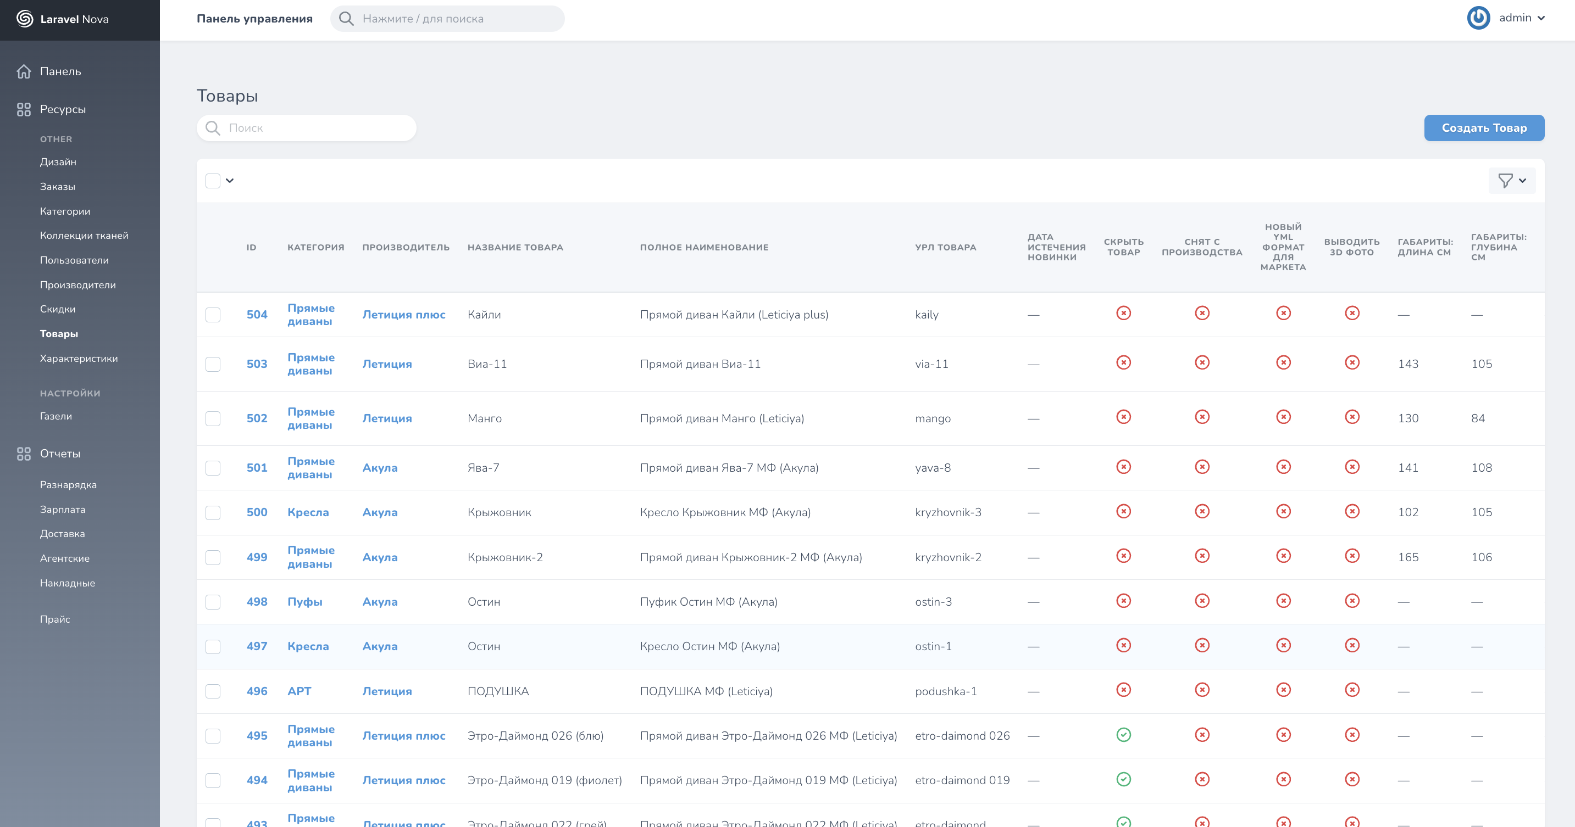
Task: Select checkbox for product 502 Манго
Action: tap(213, 419)
